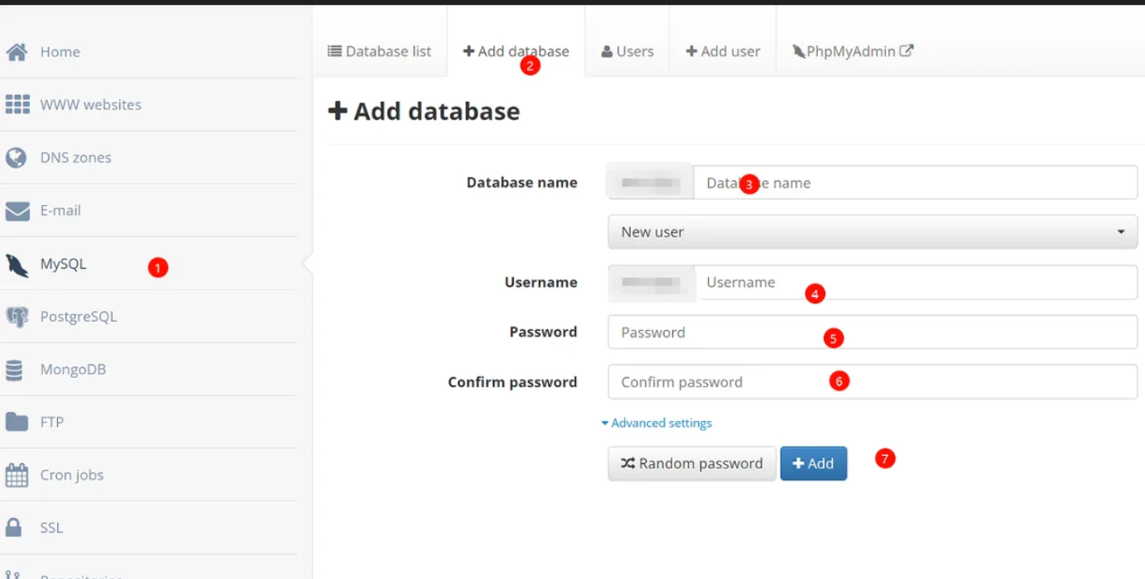
Task: Open the E-mail envelope icon
Action: (17, 211)
